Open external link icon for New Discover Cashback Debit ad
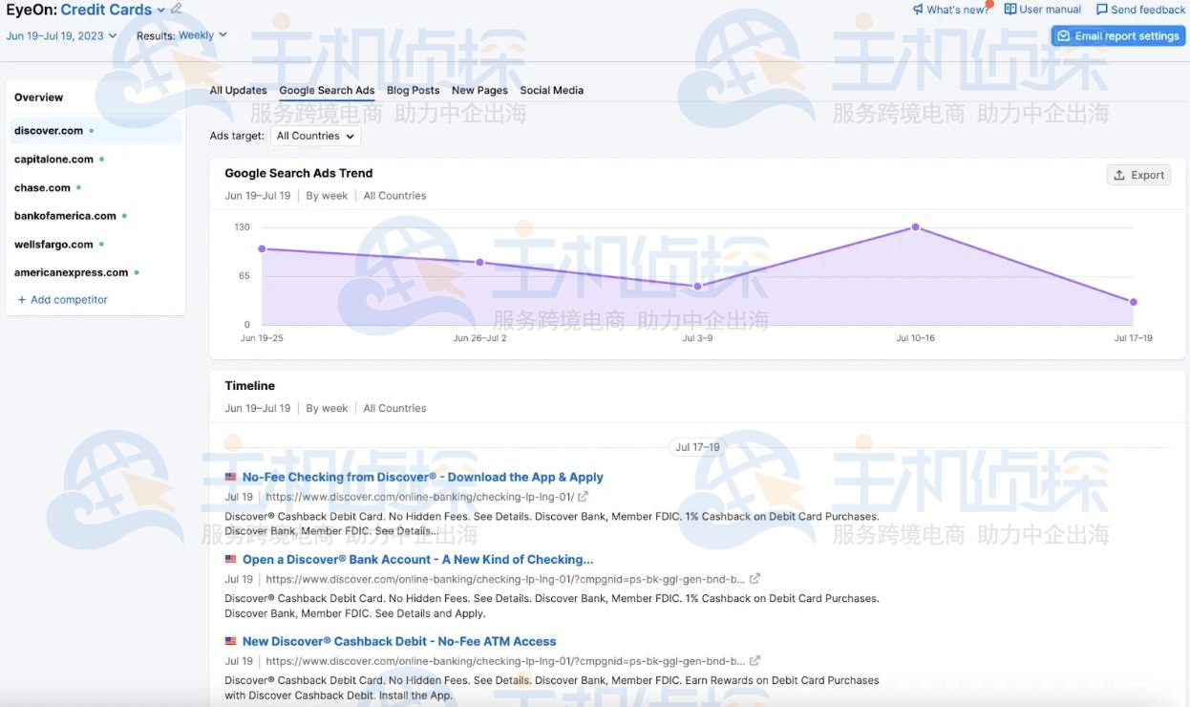The height and width of the screenshot is (707, 1190). pos(754,661)
